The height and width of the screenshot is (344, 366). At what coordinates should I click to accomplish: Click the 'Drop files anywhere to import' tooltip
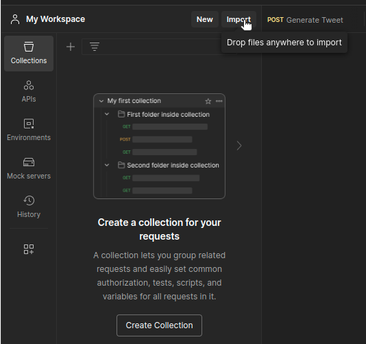click(284, 43)
